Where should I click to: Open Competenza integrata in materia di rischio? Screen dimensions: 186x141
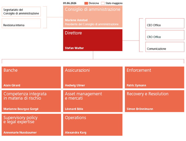coord(25,96)
